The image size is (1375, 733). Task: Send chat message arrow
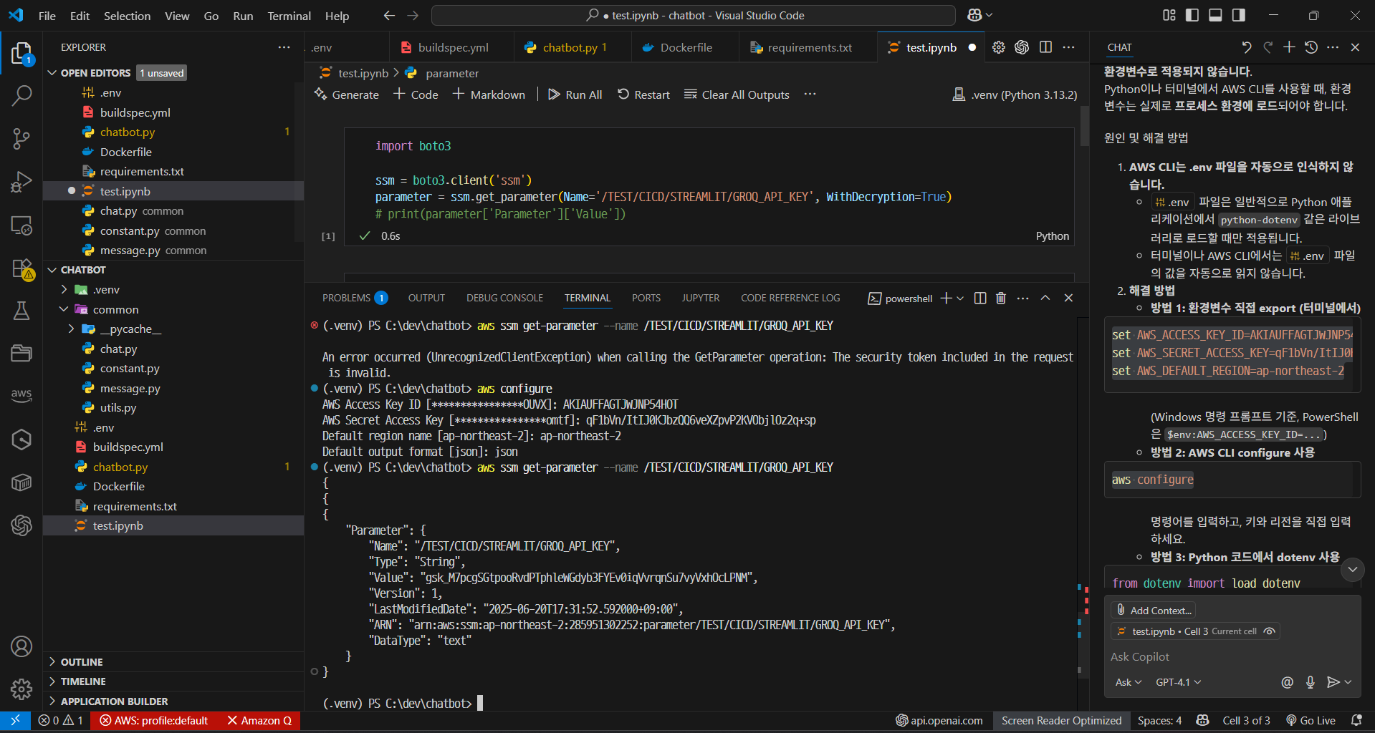1333,682
